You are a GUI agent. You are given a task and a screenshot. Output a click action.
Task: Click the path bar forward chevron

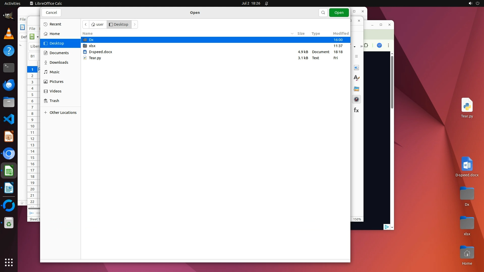tap(135, 24)
